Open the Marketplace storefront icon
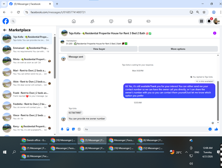 click(130, 21)
